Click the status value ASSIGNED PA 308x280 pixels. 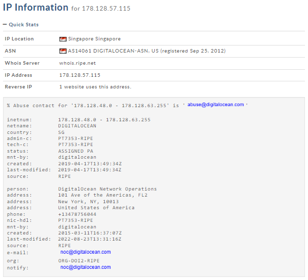76,151
